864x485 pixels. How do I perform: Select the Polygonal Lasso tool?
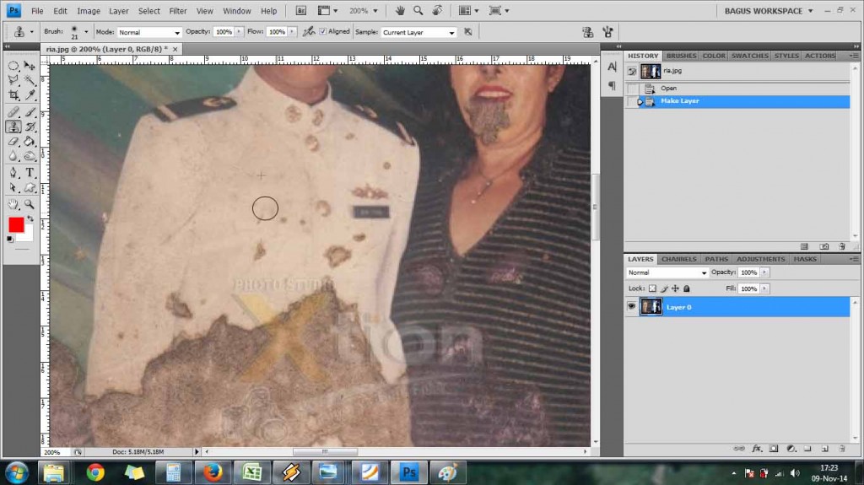click(13, 80)
